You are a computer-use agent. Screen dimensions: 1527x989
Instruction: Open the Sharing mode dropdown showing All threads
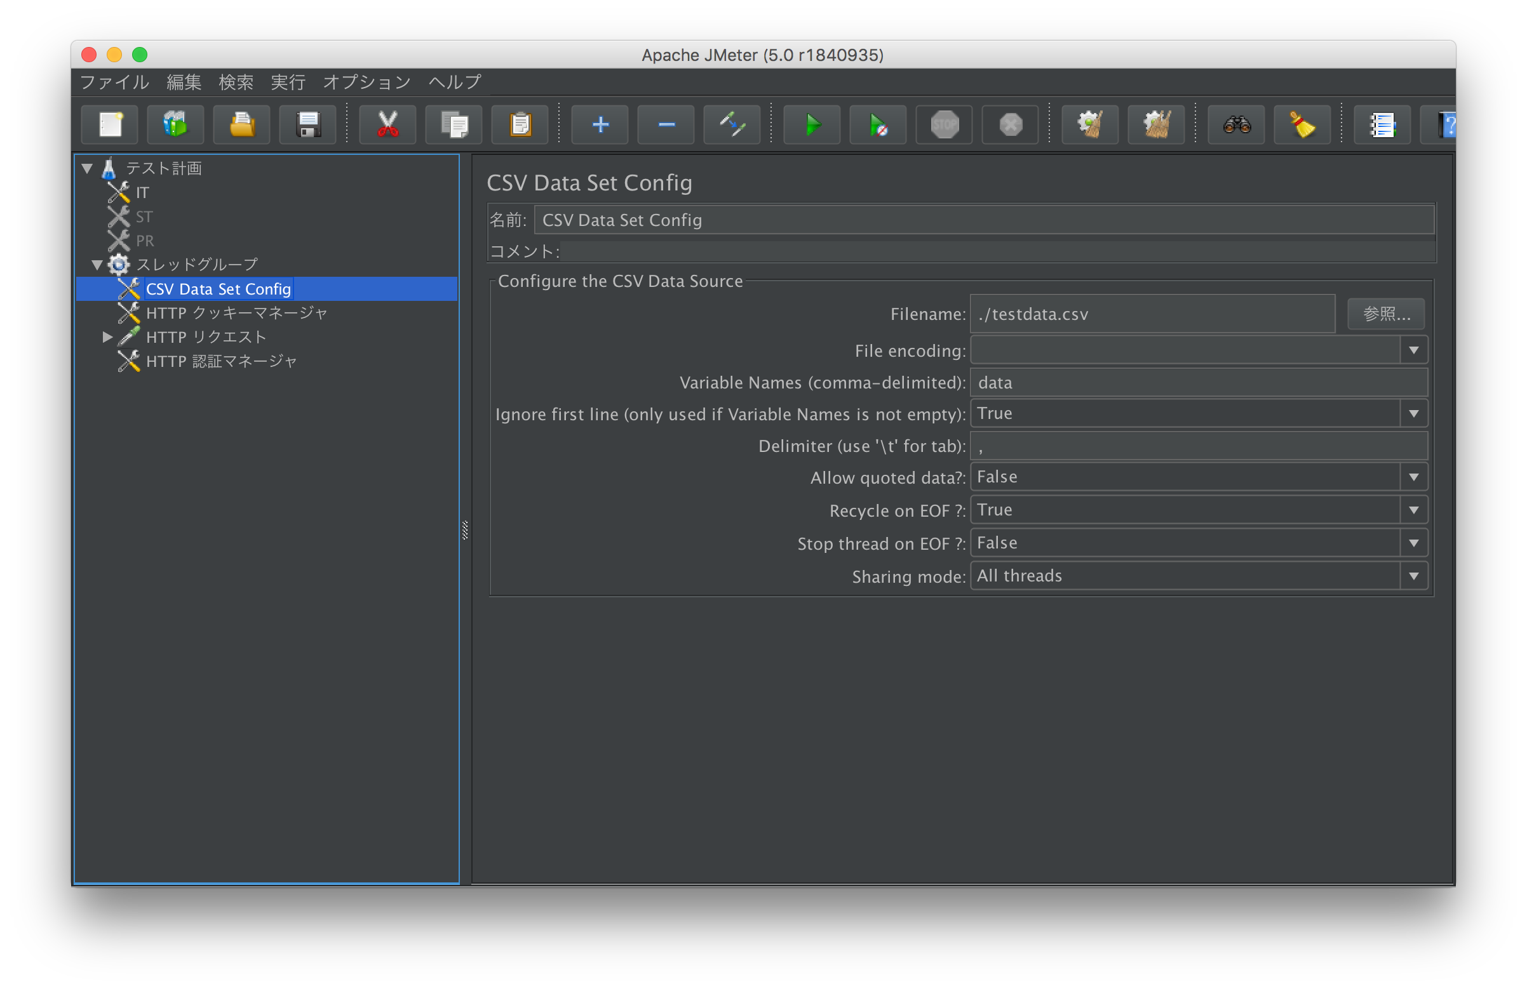click(x=1414, y=575)
